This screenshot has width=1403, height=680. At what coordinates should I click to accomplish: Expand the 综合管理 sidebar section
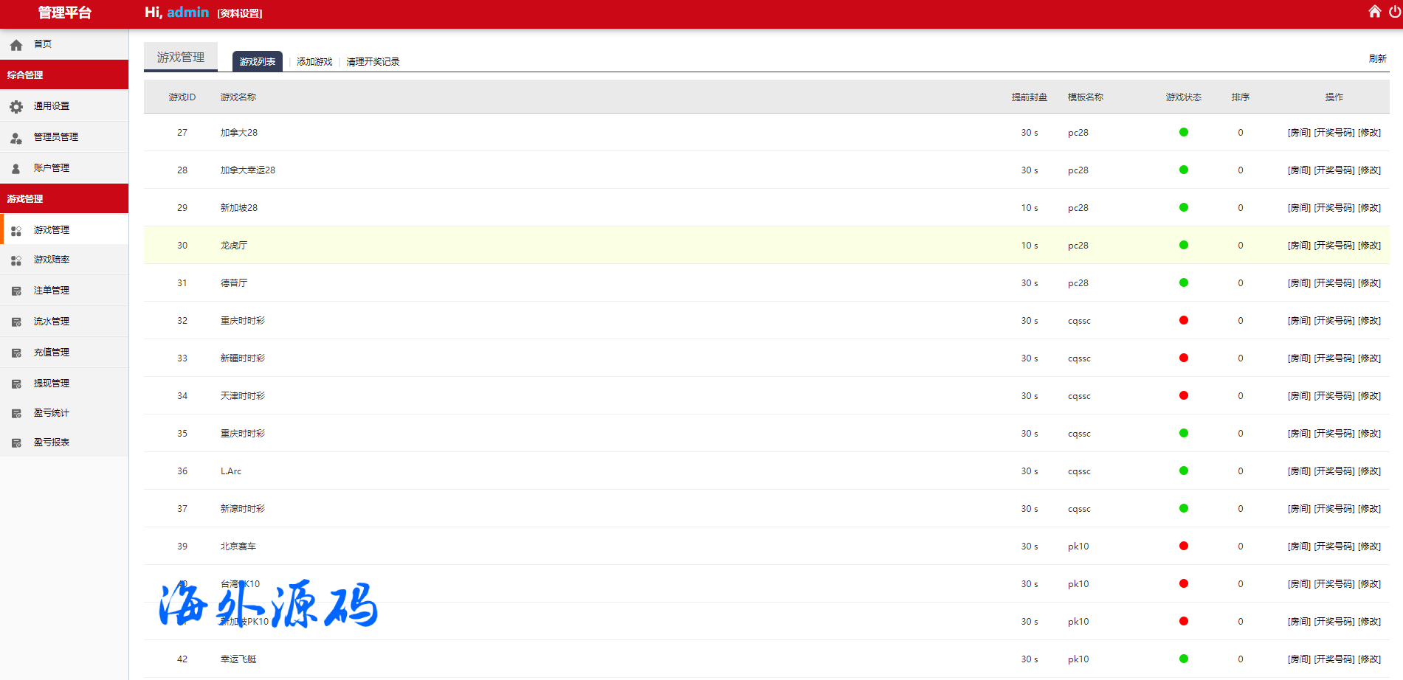click(x=64, y=75)
